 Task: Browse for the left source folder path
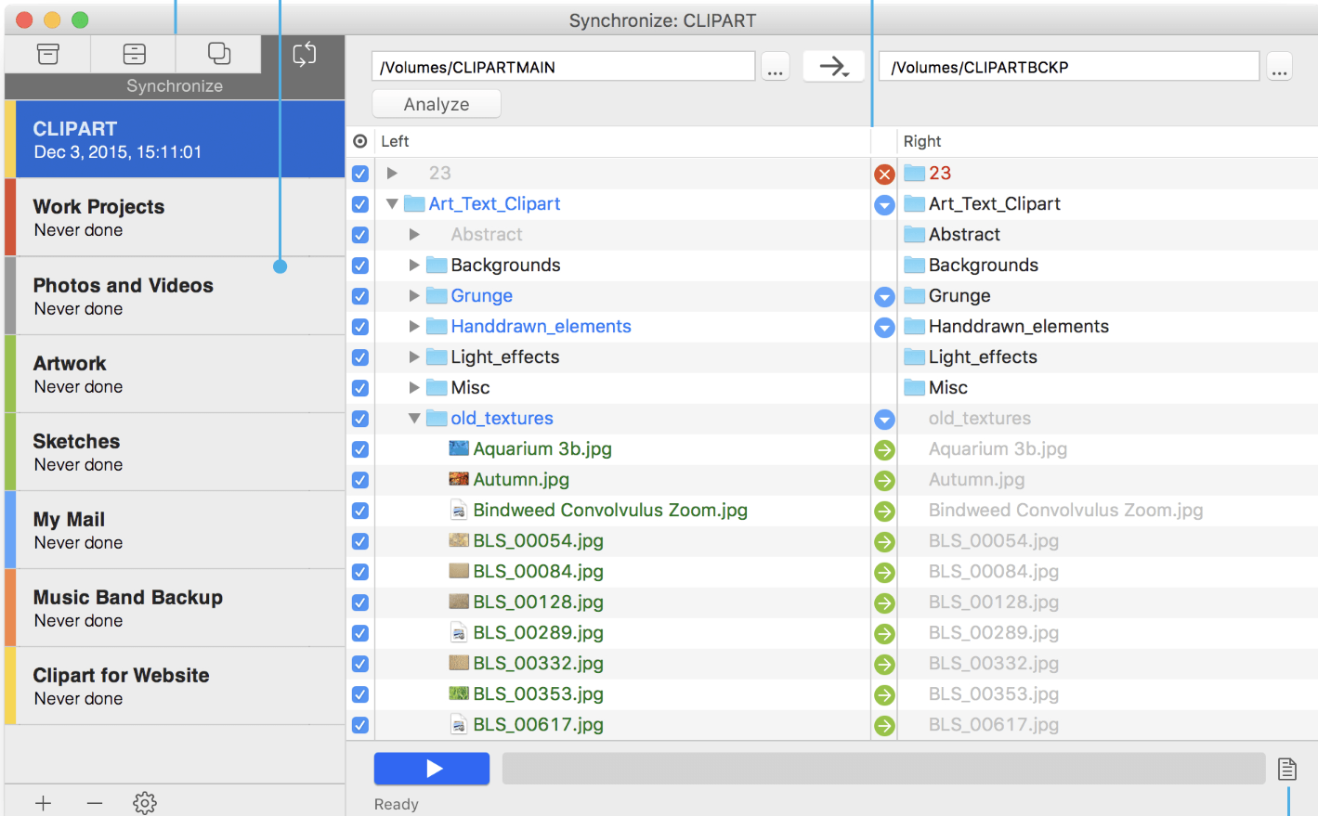[x=775, y=67]
